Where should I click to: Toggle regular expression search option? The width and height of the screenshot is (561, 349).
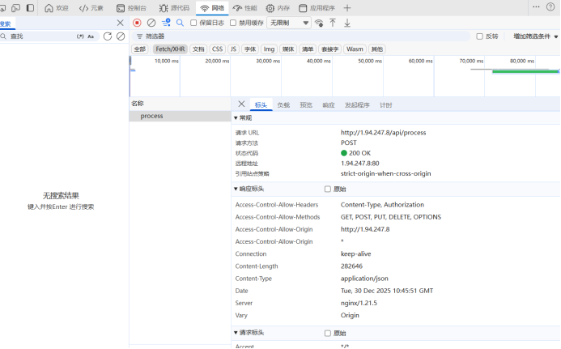[x=80, y=36]
